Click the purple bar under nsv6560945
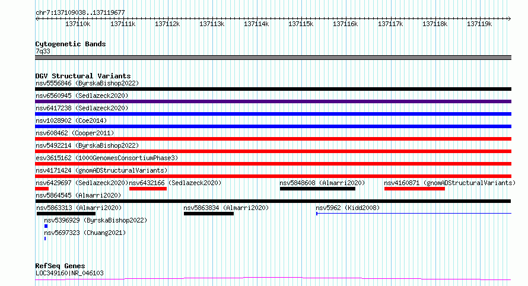 click(273, 101)
